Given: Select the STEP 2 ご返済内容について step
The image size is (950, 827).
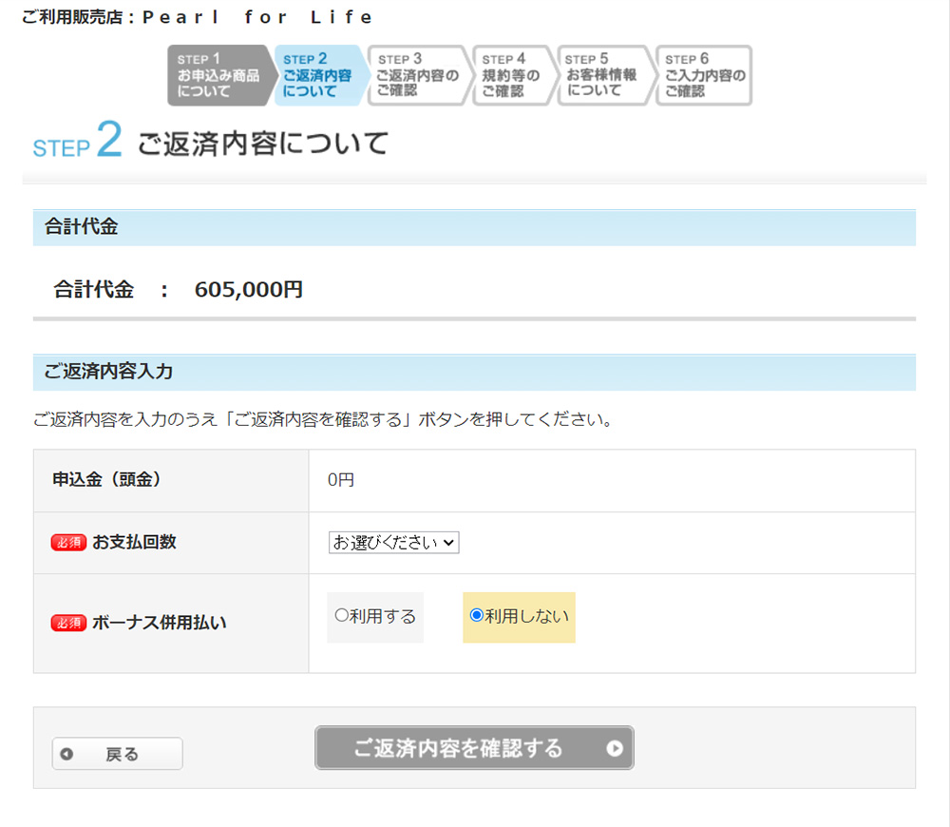Looking at the screenshot, I should (318, 75).
